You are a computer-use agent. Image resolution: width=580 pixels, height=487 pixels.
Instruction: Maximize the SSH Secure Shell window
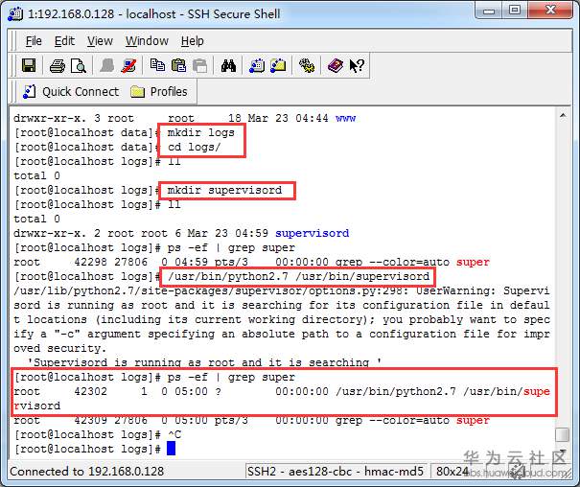515,10
